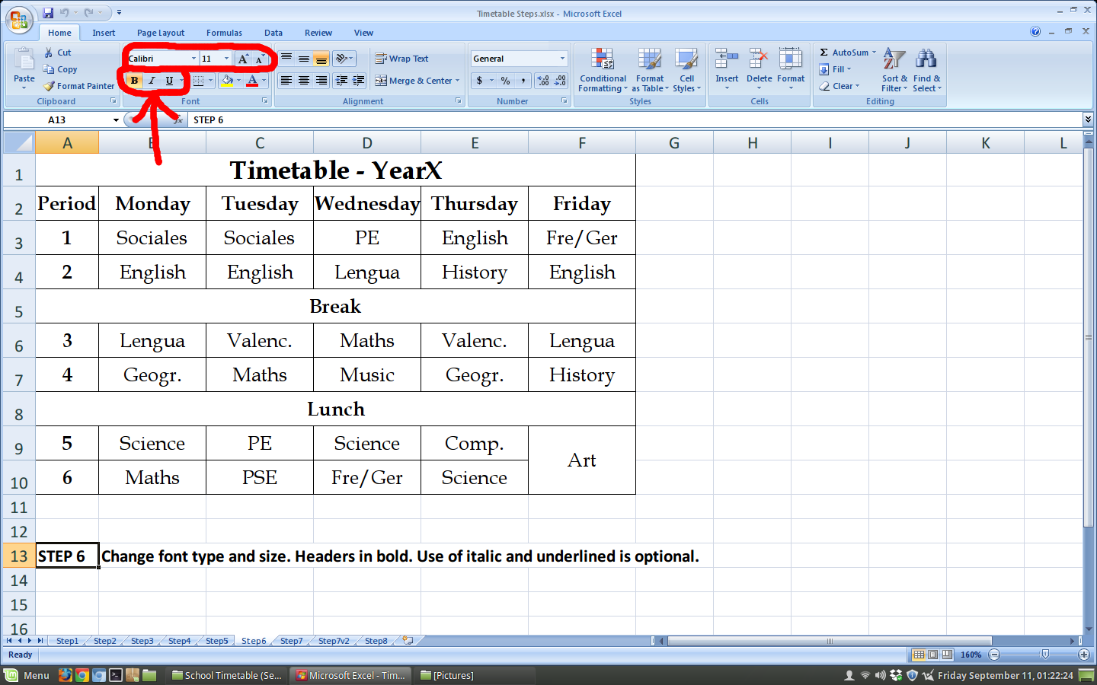
Task: Expand the font size dropdown
Action: pos(225,58)
